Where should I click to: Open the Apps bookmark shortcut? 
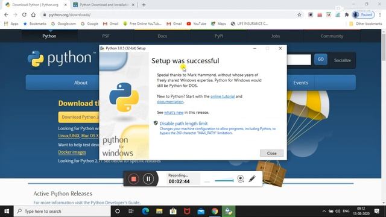[x=11, y=24]
